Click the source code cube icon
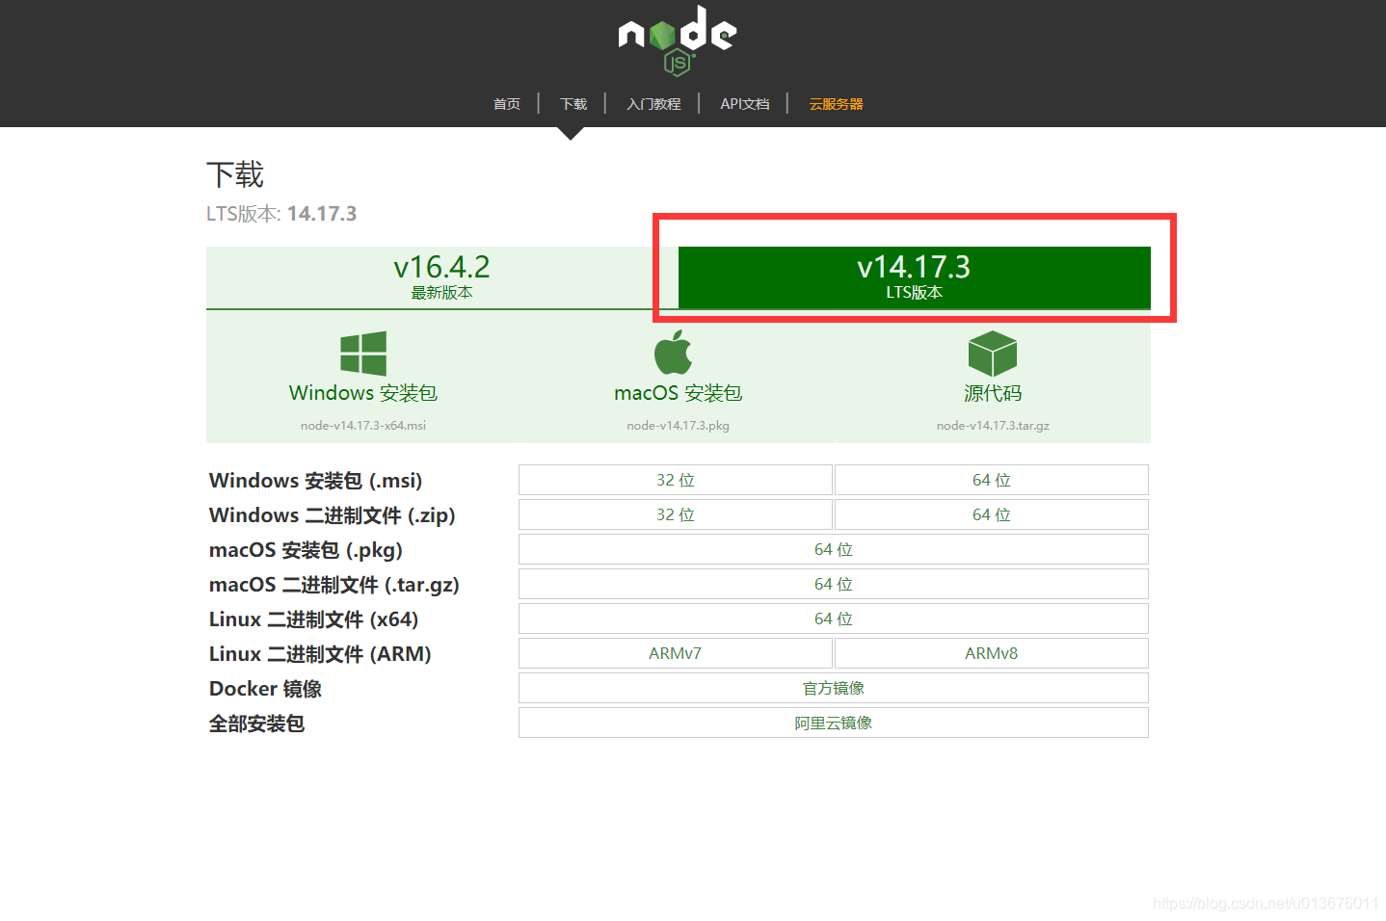The height and width of the screenshot is (921, 1386). pos(993,354)
